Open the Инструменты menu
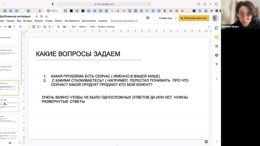This screenshot has height=146, width=260. tap(72, 21)
